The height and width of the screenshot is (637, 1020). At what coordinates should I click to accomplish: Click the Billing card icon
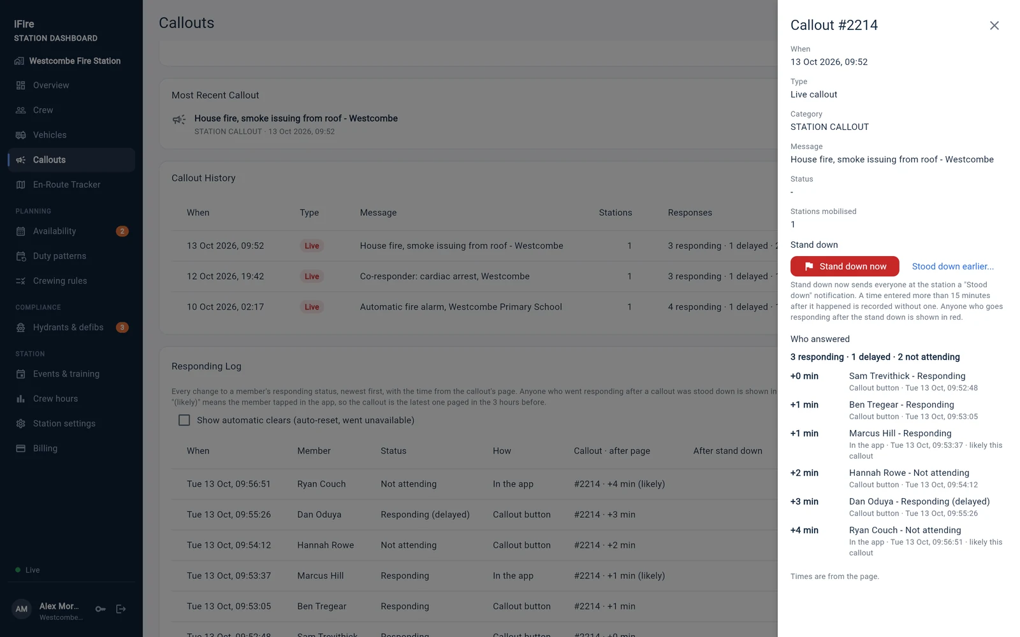coord(20,448)
